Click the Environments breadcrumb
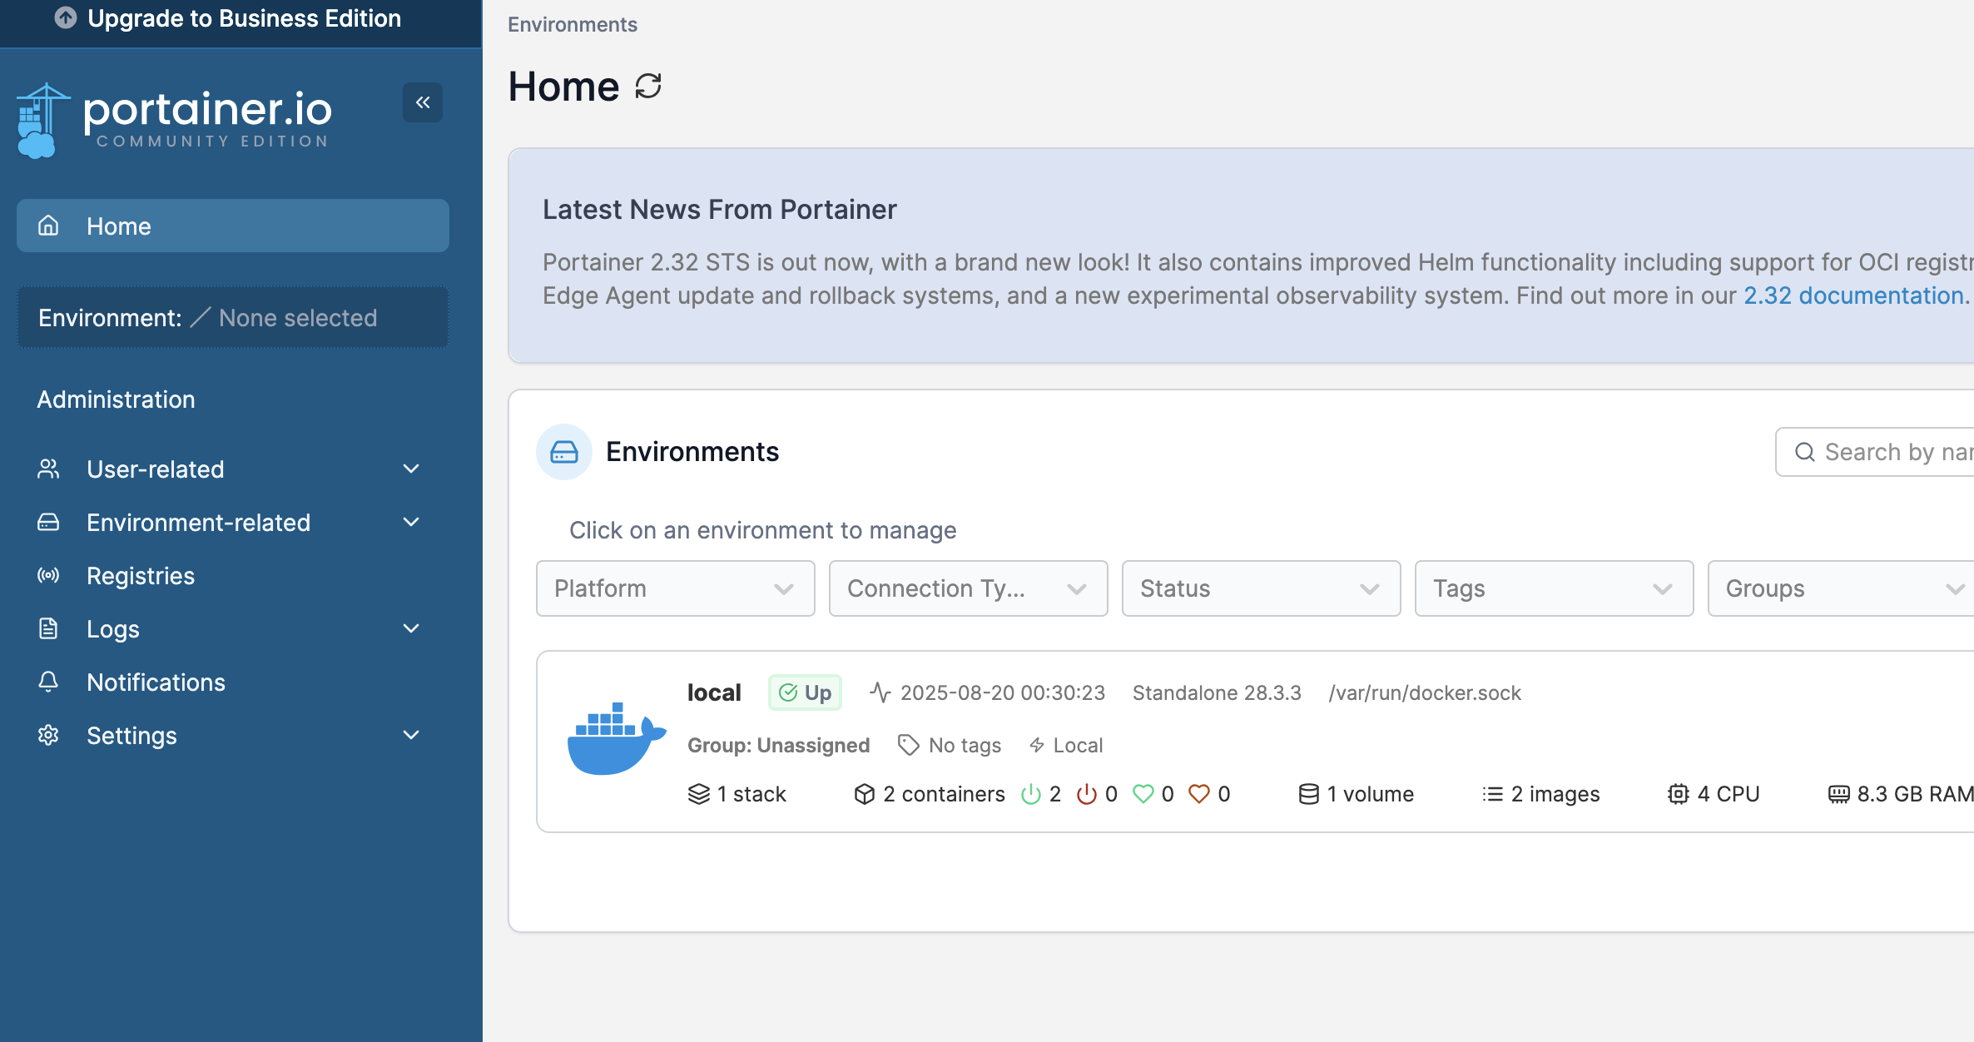 point(573,24)
